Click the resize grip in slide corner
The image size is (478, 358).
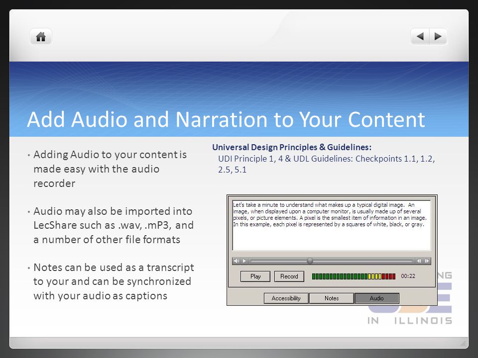pos(464,344)
